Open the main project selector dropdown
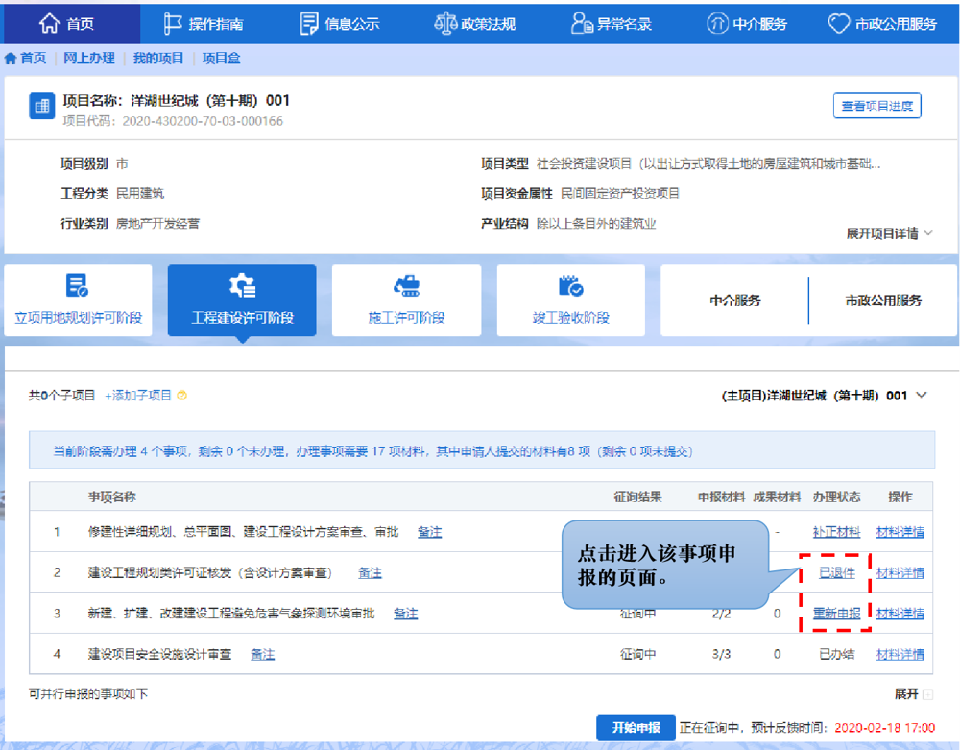This screenshot has height=750, width=960. pos(922,396)
